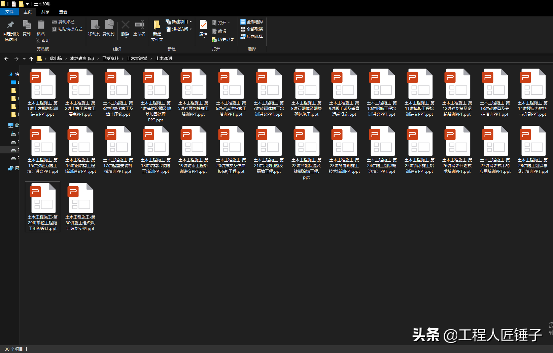
Task: Click This PC icon in navigation pane
Action: pyautogui.click(x=11, y=125)
